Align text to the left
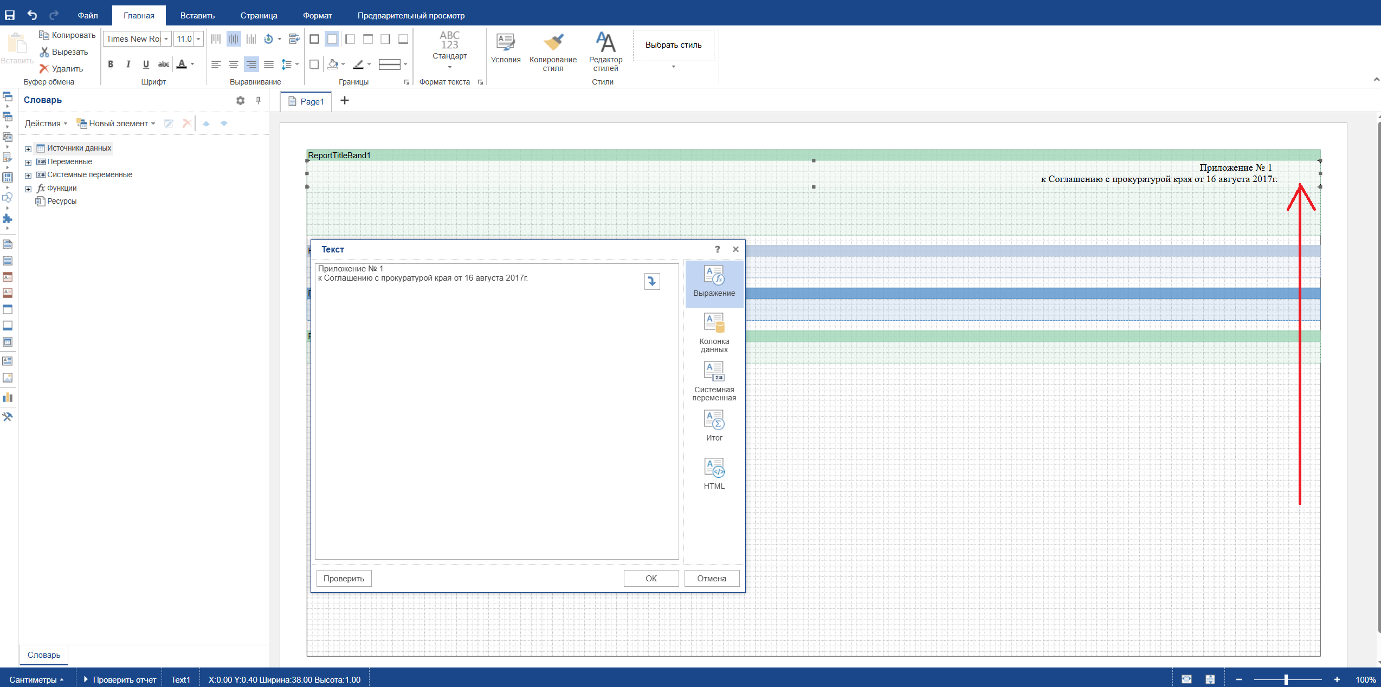Image resolution: width=1381 pixels, height=687 pixels. tap(216, 64)
